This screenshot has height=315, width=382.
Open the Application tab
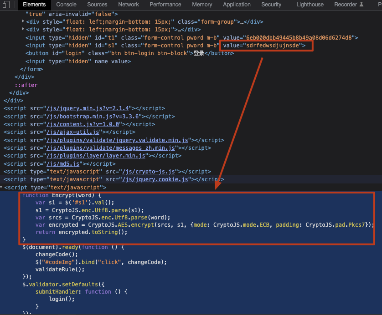point(237,5)
